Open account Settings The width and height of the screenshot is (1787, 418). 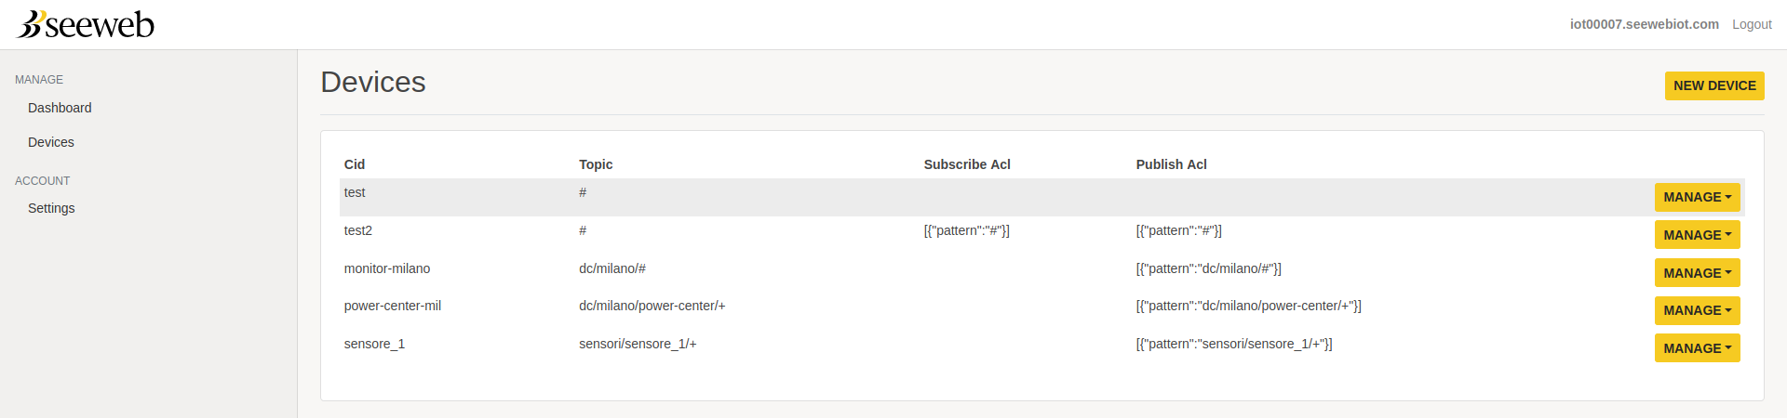51,208
